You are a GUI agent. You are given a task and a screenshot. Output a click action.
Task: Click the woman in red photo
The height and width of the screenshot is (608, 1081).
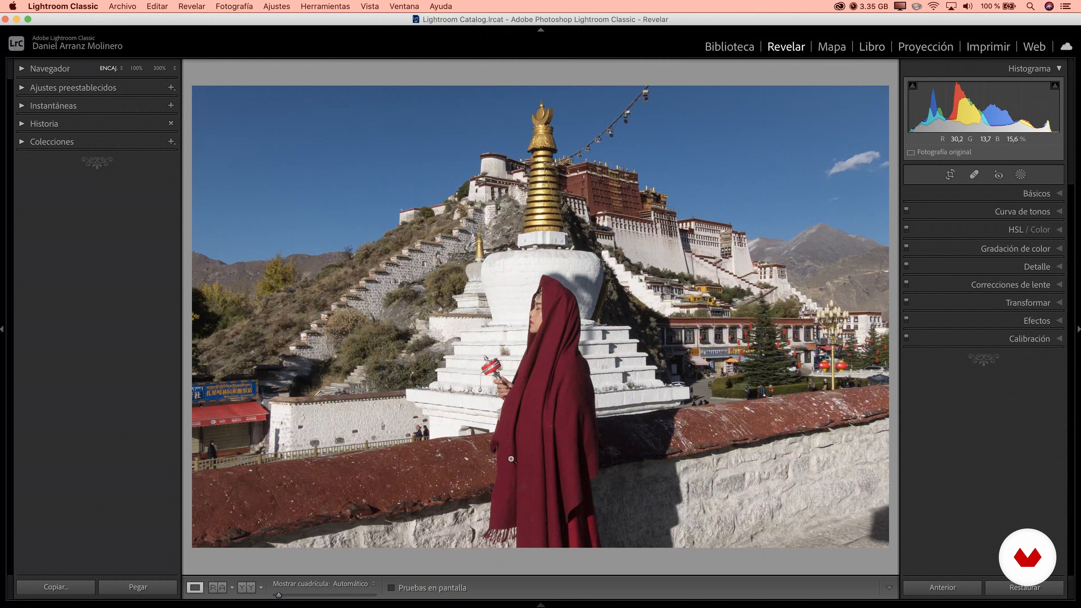click(546, 411)
